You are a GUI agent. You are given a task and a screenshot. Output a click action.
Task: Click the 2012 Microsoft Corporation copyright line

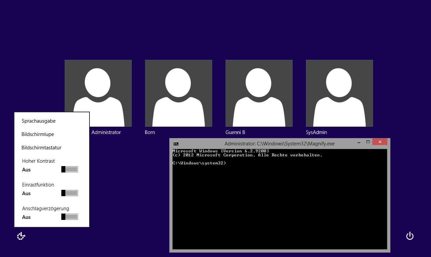coord(247,155)
